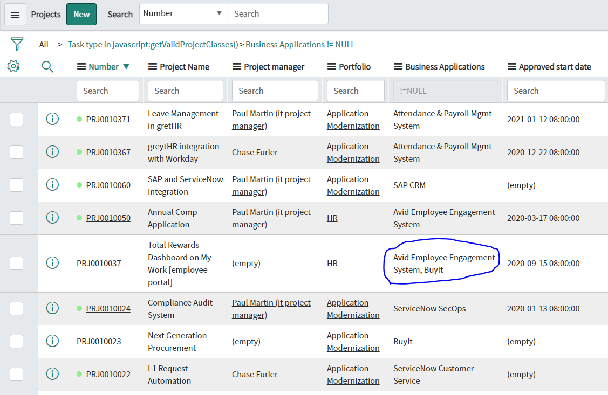This screenshot has height=395, width=608.
Task: Open the filter funnel icon
Action: (x=17, y=44)
